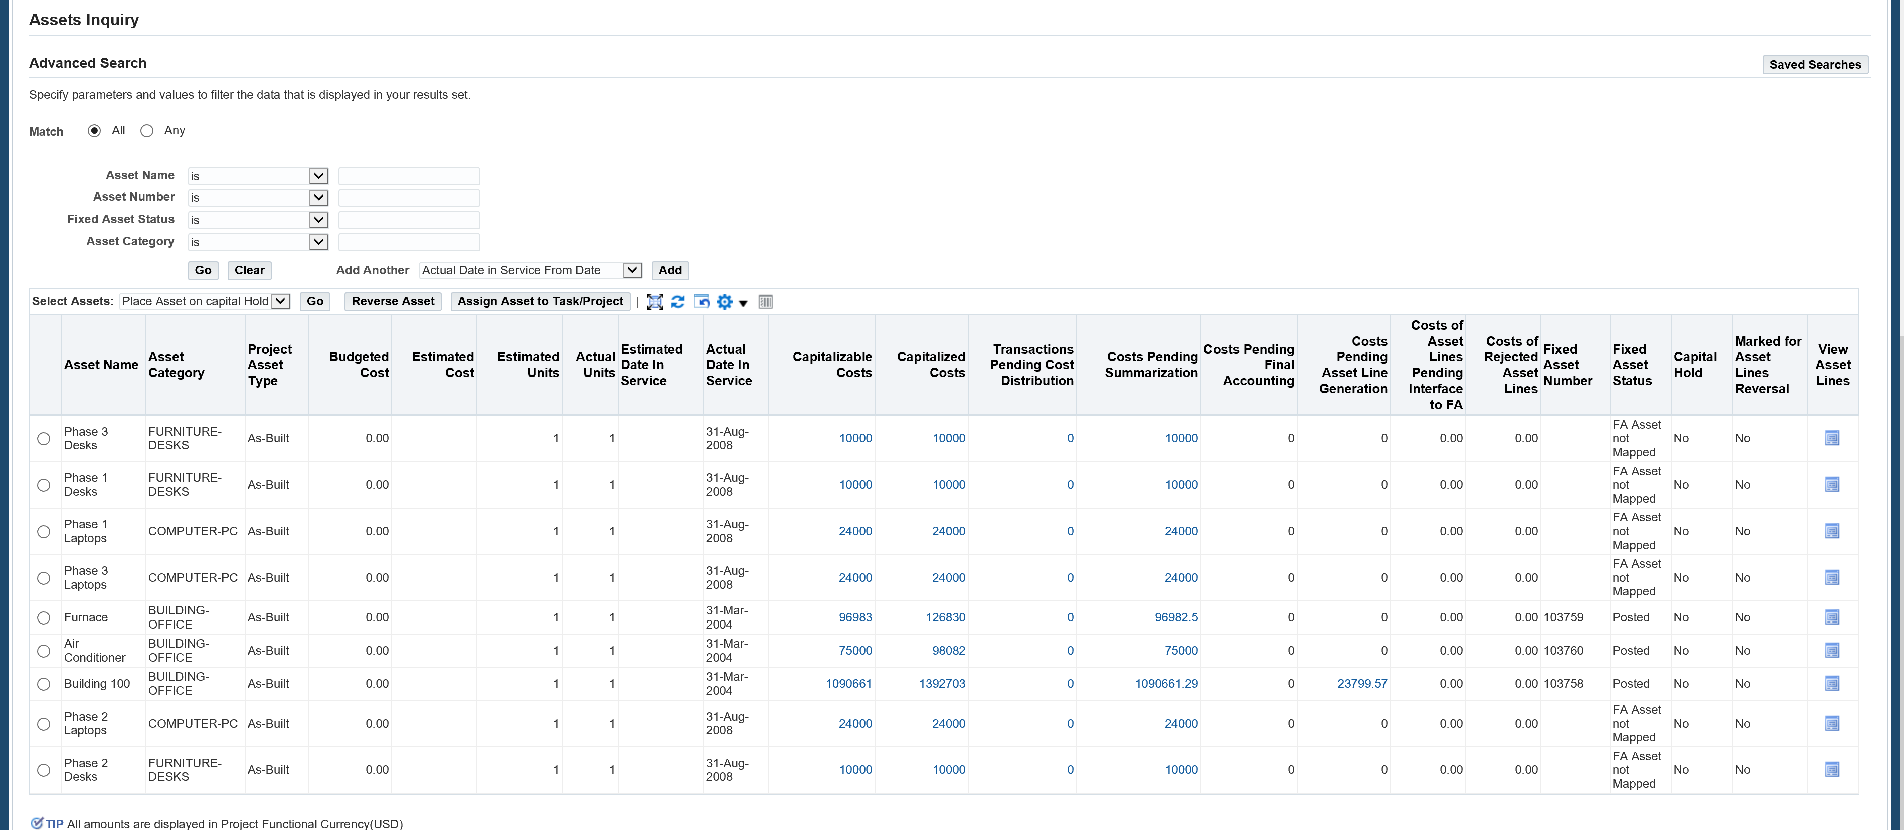The image size is (1904, 830).
Task: Select the Air Conditioner row
Action: tap(44, 651)
